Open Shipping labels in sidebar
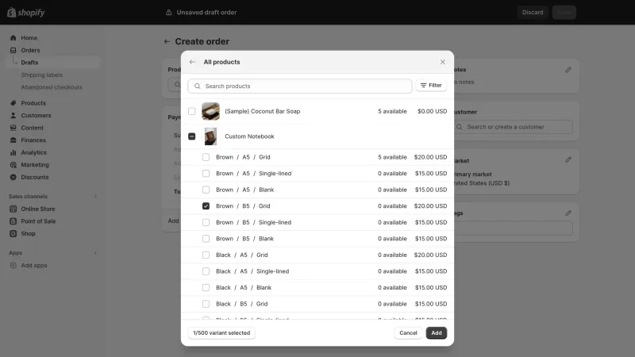 [x=42, y=75]
